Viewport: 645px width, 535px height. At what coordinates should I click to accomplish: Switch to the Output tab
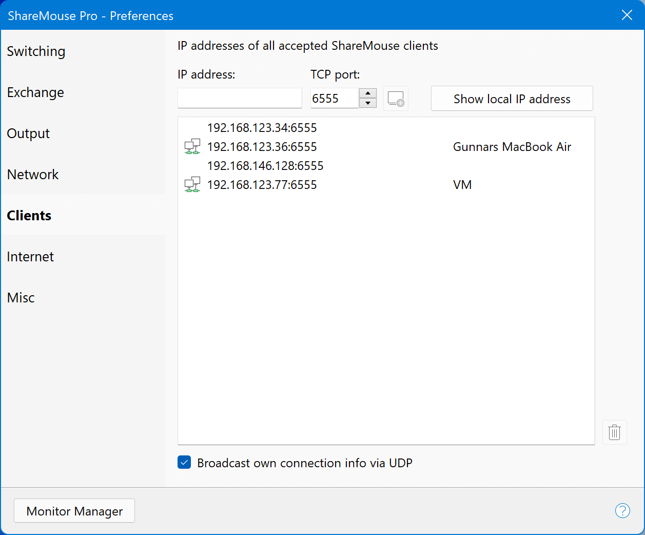pyautogui.click(x=83, y=133)
